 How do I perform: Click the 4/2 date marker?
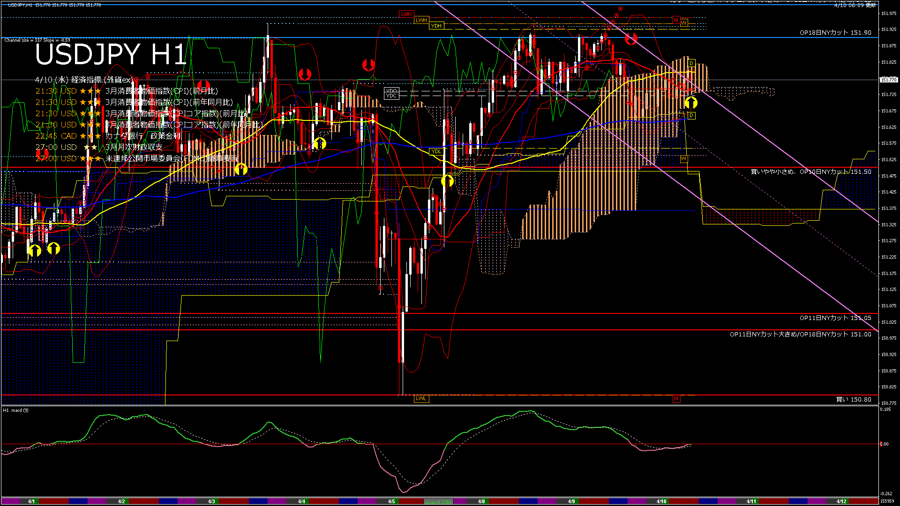click(x=121, y=501)
